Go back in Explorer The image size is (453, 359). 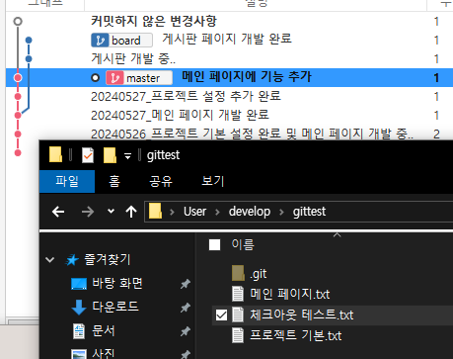58,212
